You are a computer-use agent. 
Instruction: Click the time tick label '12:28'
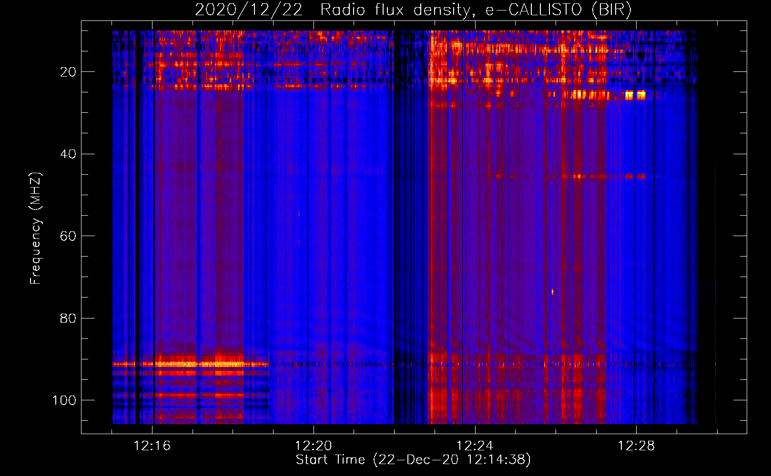tap(637, 446)
